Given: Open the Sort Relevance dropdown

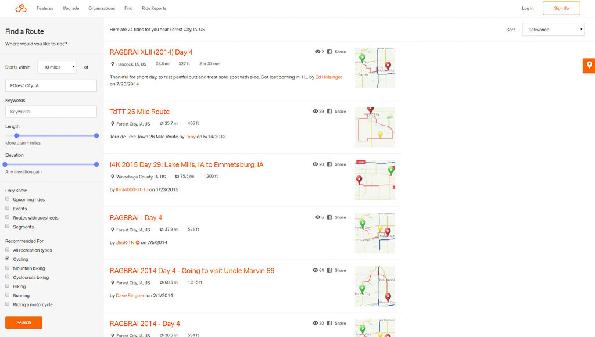Looking at the screenshot, I should (553, 29).
